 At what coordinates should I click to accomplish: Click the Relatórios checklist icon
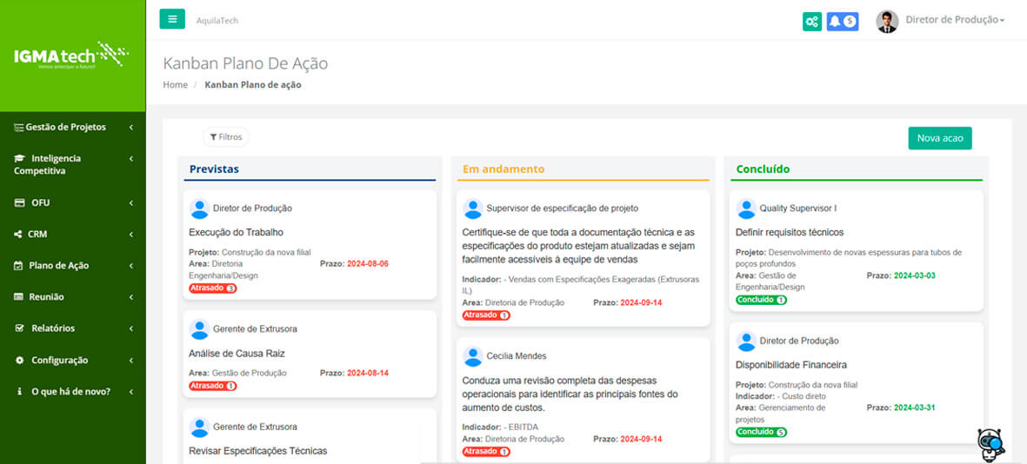tap(19, 328)
